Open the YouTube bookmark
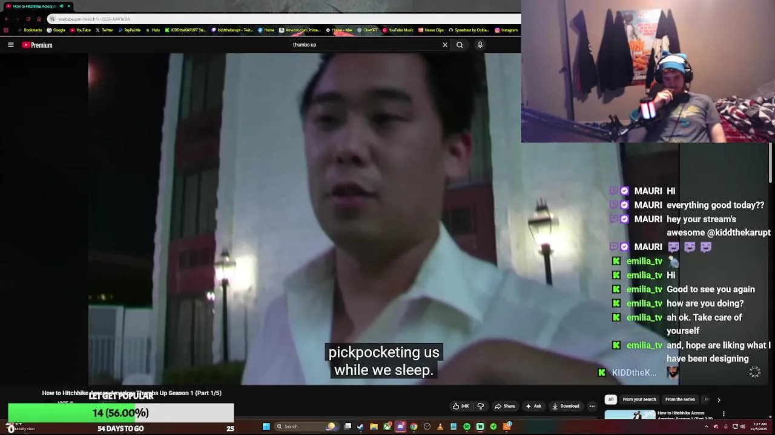 pos(80,30)
